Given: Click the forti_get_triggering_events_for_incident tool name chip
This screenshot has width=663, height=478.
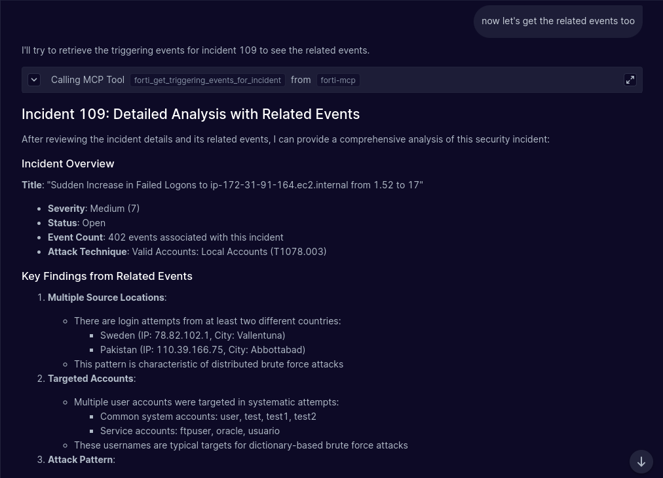Looking at the screenshot, I should 208,80.
